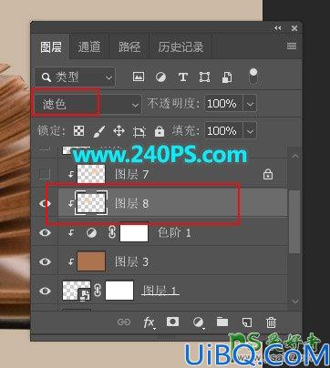Filter for type layers icon
This screenshot has width=330, height=368.
[183, 77]
